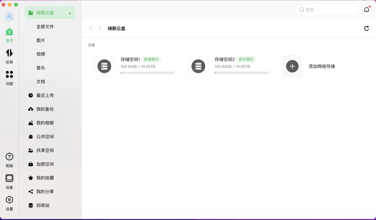
Task: Open the 设置 settings hexagon icon
Action: (x=9, y=199)
